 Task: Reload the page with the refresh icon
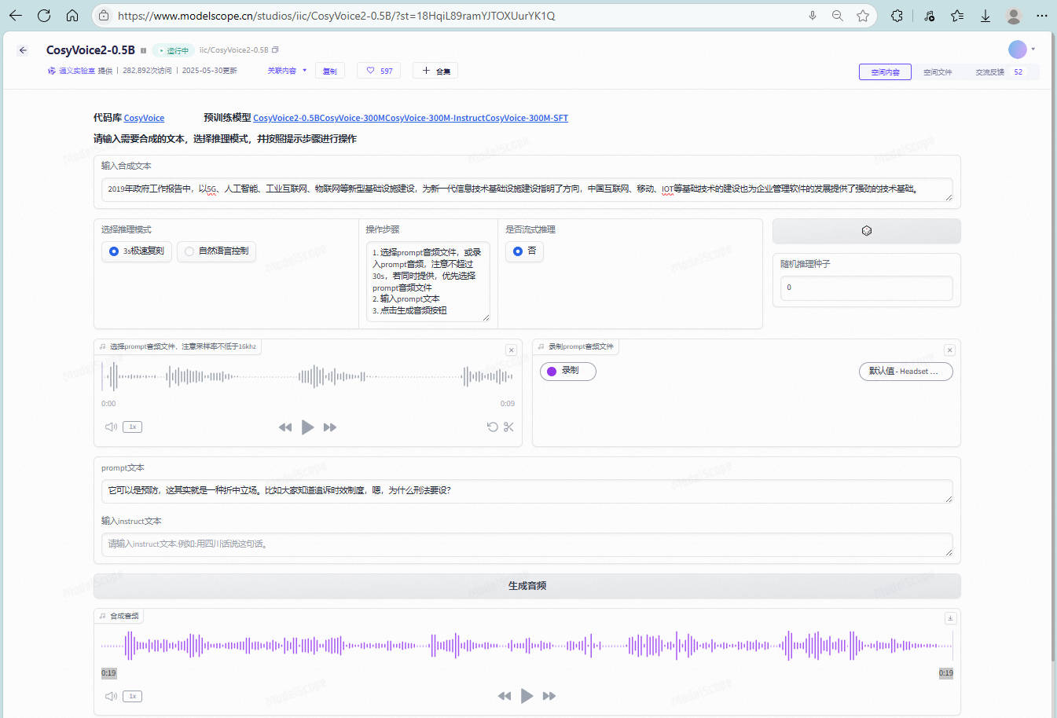pyautogui.click(x=44, y=16)
